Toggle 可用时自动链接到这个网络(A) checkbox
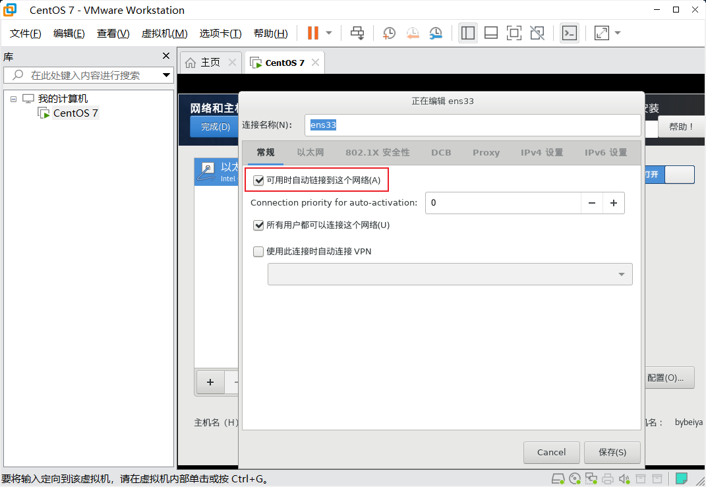 258,181
